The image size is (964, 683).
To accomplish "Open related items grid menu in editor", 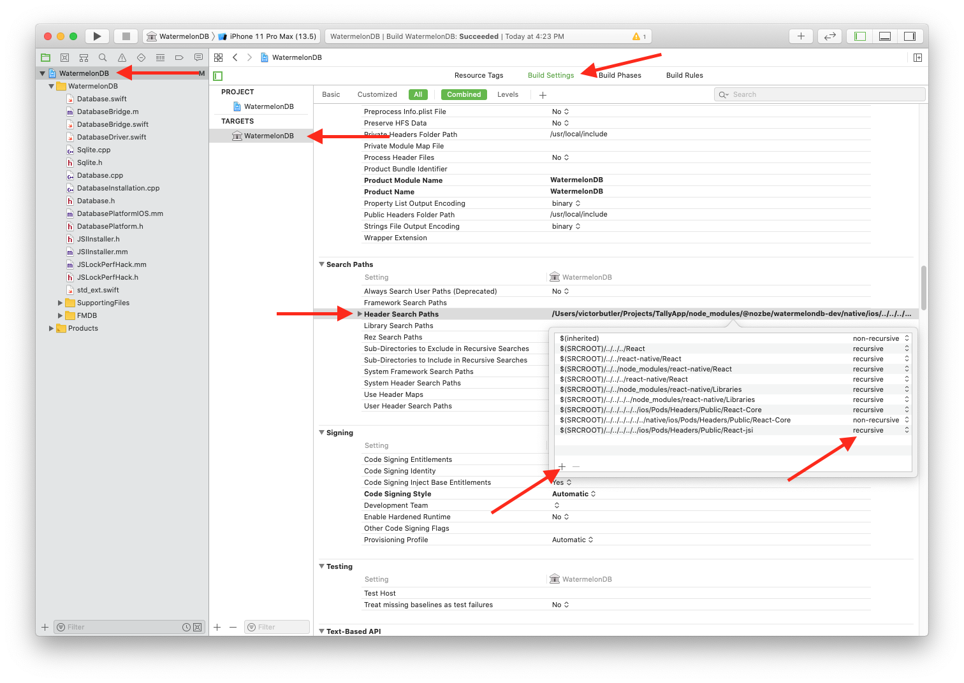I will click(x=218, y=57).
